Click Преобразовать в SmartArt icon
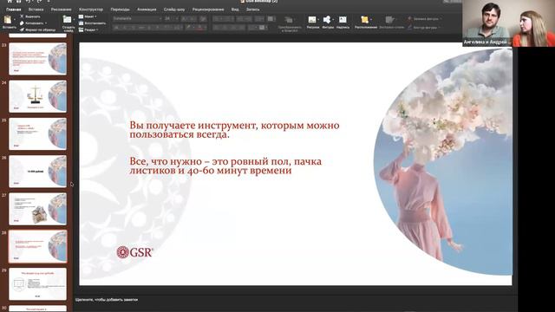The image size is (555, 312). [289, 20]
